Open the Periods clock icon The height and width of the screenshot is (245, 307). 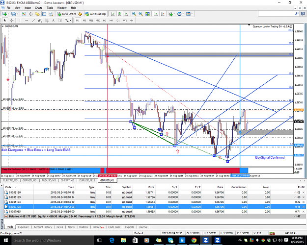179,14
